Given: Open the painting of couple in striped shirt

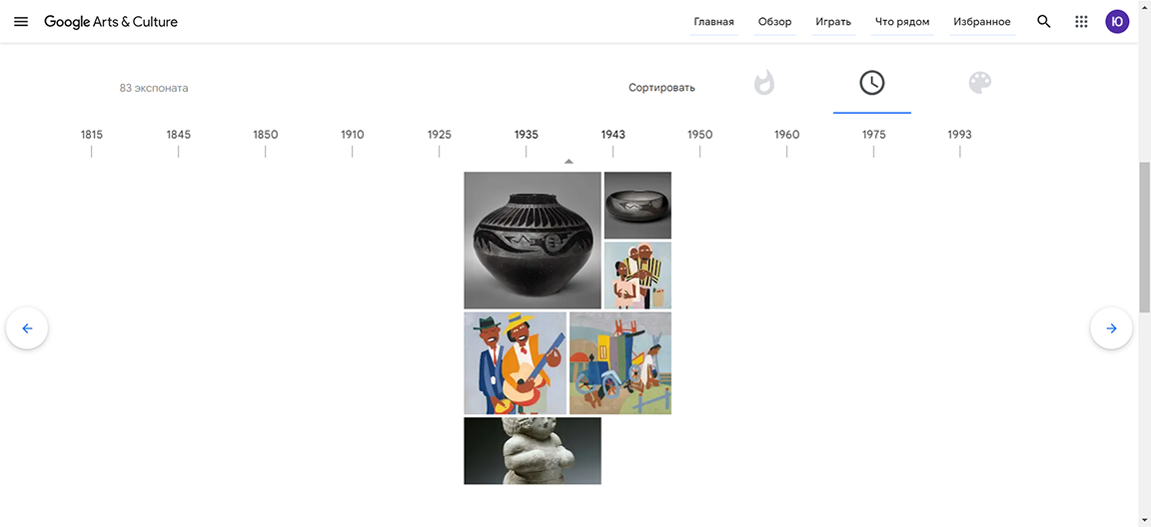Looking at the screenshot, I should 637,275.
